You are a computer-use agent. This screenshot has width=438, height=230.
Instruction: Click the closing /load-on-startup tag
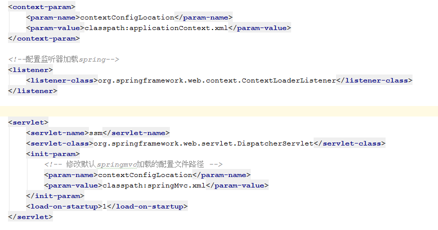147,206
